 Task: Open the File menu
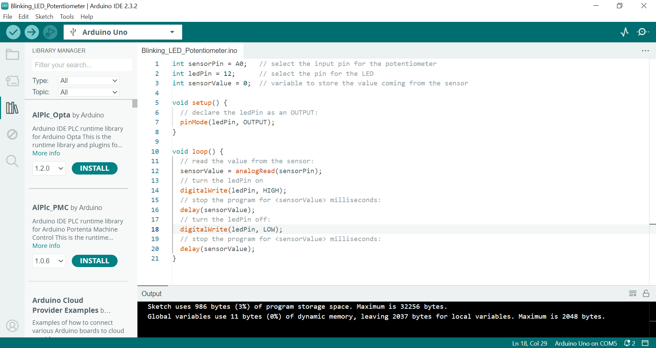click(x=8, y=17)
